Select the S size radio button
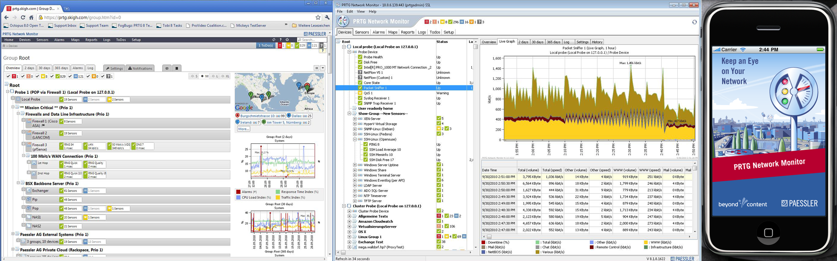 coord(192,76)
